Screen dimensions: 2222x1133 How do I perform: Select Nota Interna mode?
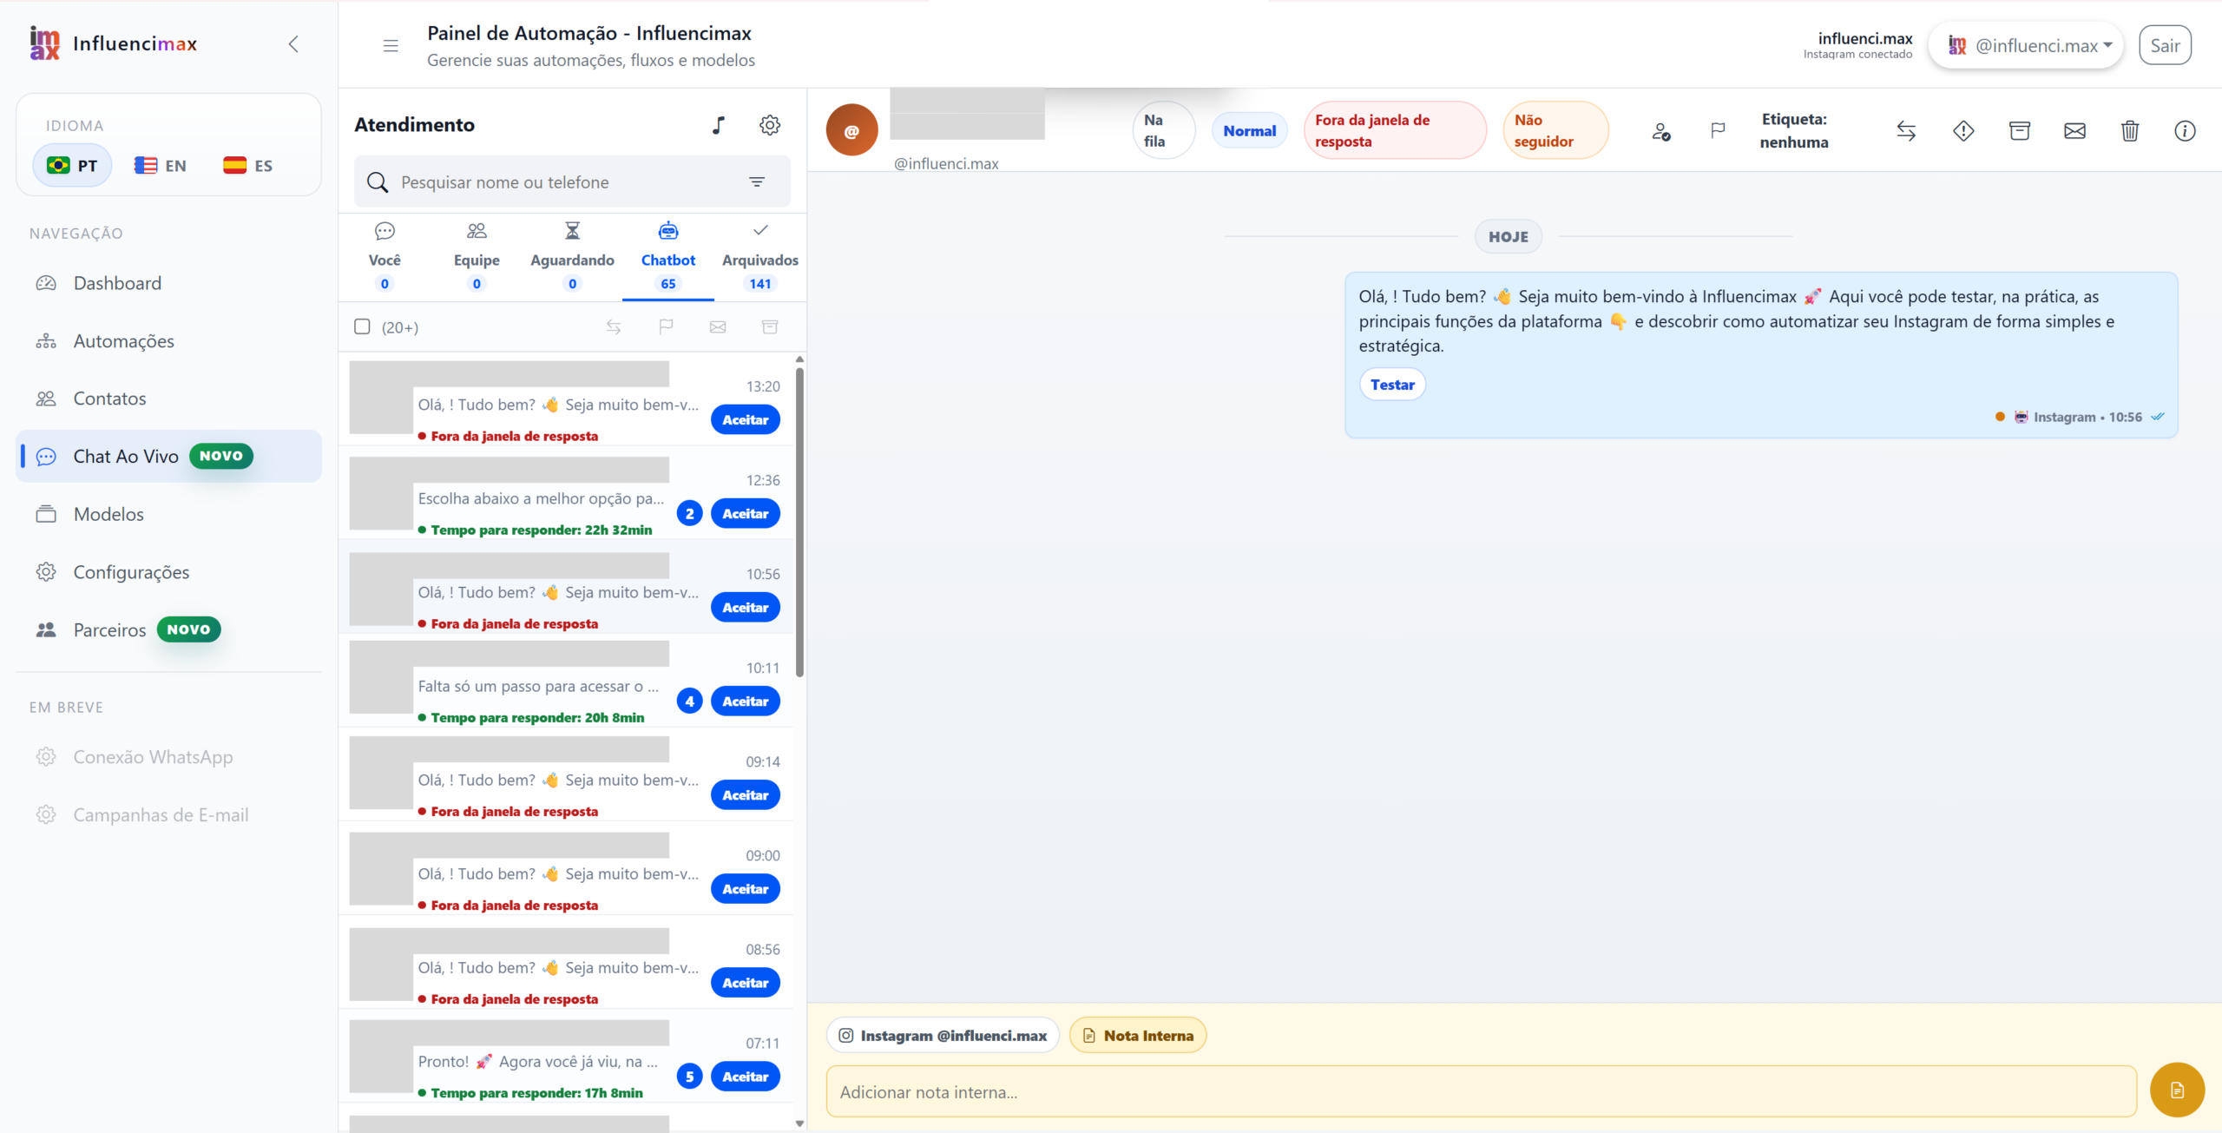point(1138,1035)
